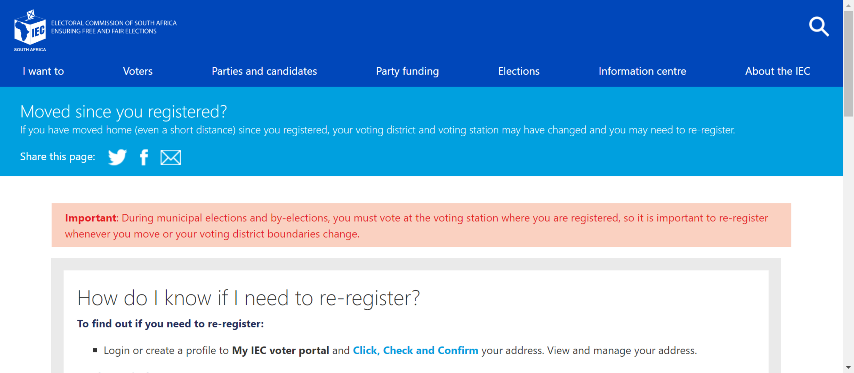The image size is (854, 373).
Task: Share the page on Facebook
Action: click(x=144, y=157)
